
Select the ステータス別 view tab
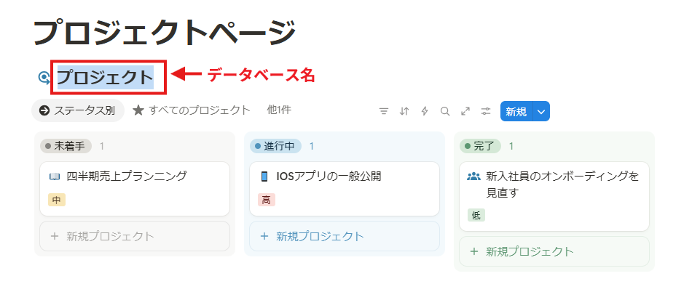pyautogui.click(x=78, y=110)
